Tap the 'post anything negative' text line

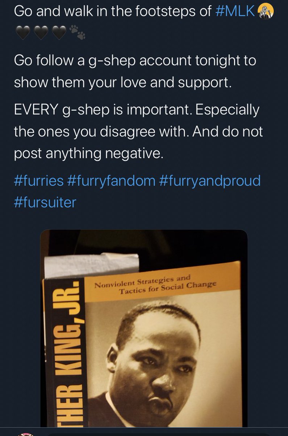(x=89, y=154)
